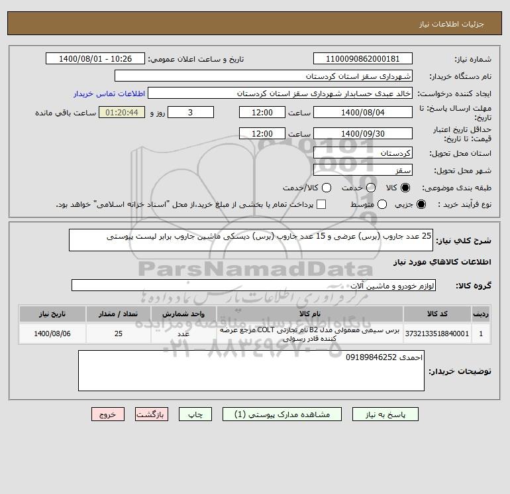Click the ردیف column header
This screenshot has height=494, width=510.
point(481,314)
